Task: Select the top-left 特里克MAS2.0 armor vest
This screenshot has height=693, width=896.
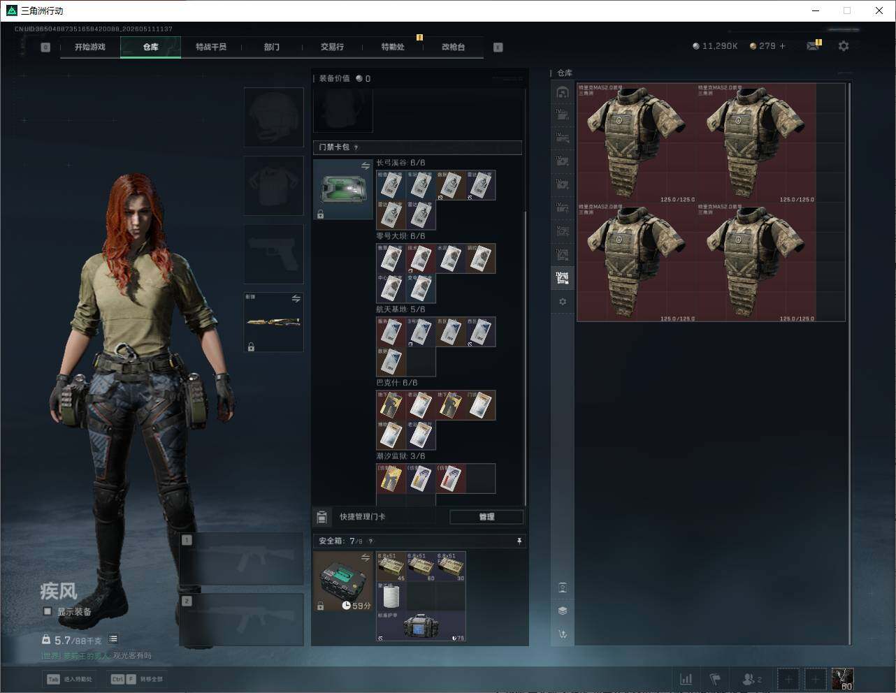Action: coord(637,144)
